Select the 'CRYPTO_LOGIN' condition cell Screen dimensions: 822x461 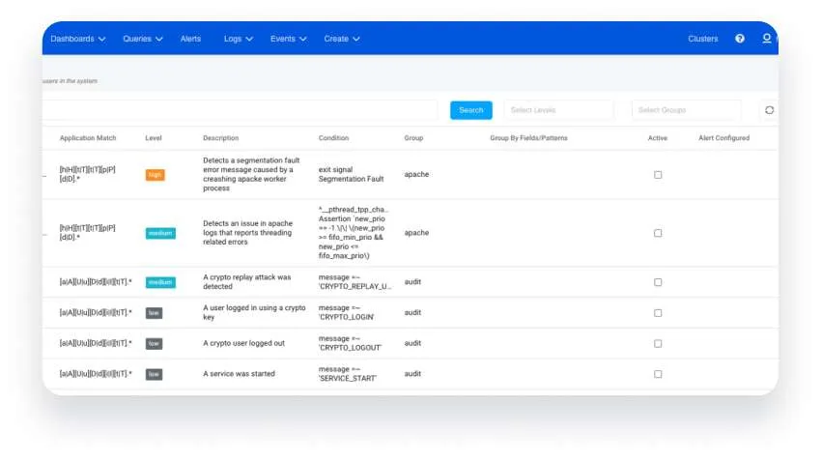pos(346,312)
